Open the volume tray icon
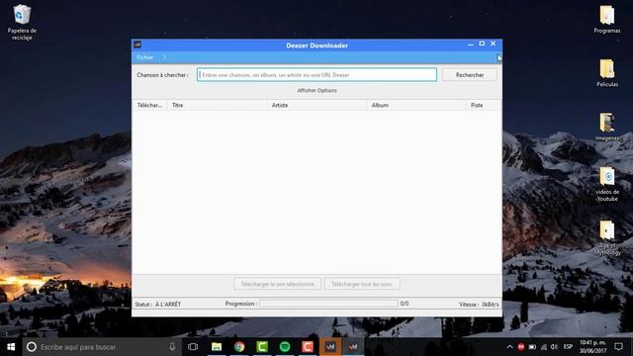Viewport: 633px width, 356px height. [x=554, y=347]
